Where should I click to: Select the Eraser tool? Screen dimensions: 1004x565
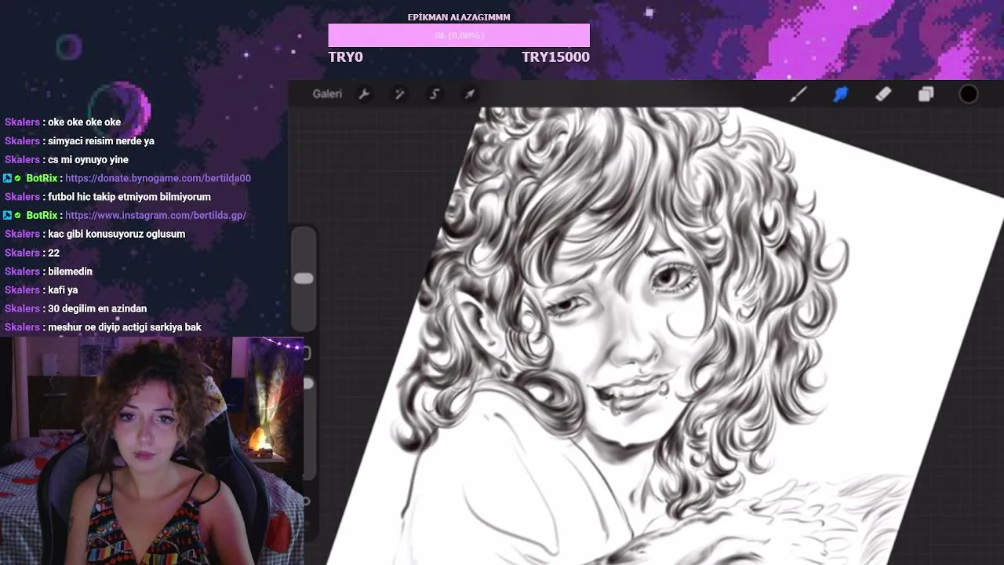tap(883, 94)
